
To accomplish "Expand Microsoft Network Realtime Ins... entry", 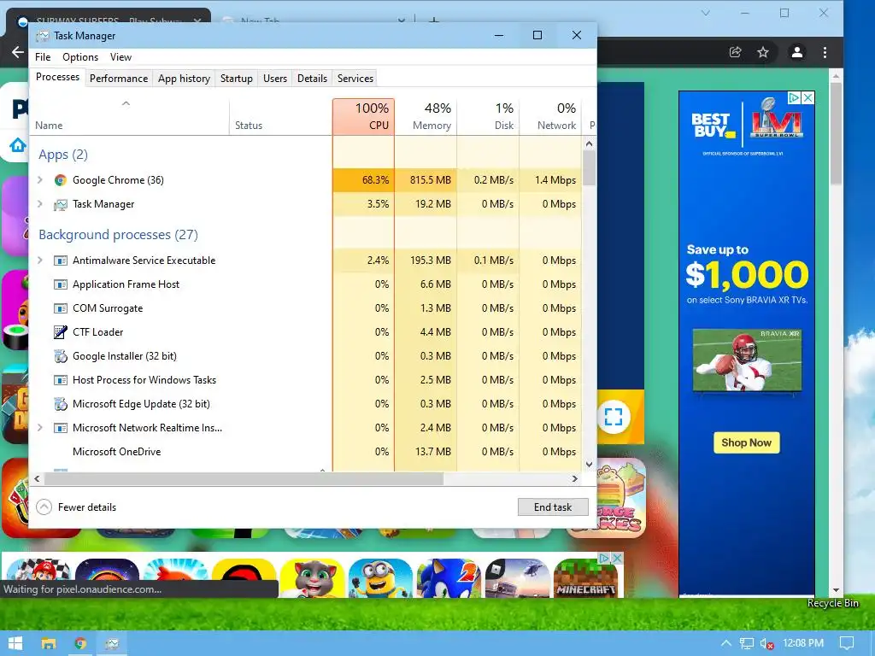I will click(x=39, y=427).
